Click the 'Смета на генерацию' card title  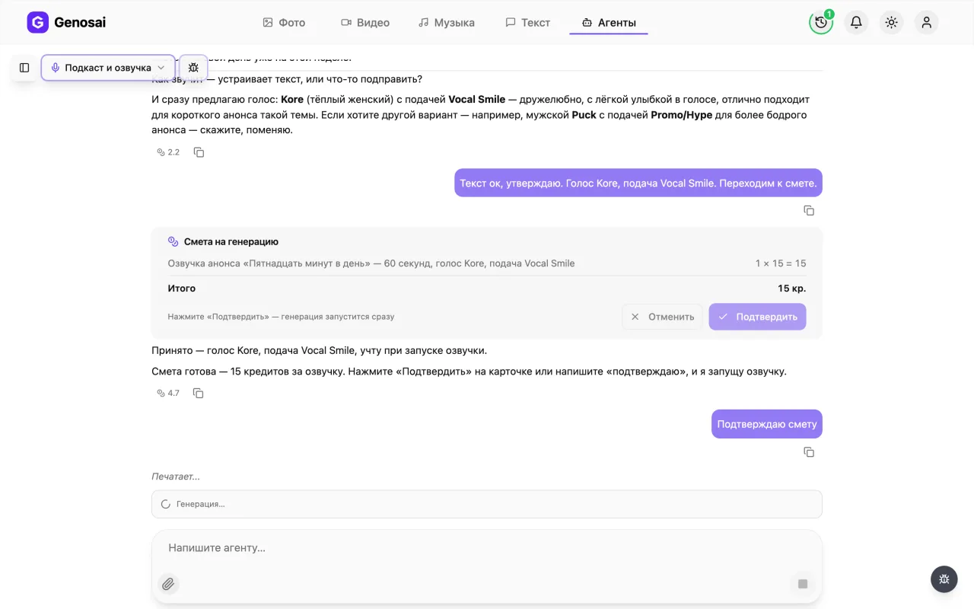click(231, 241)
